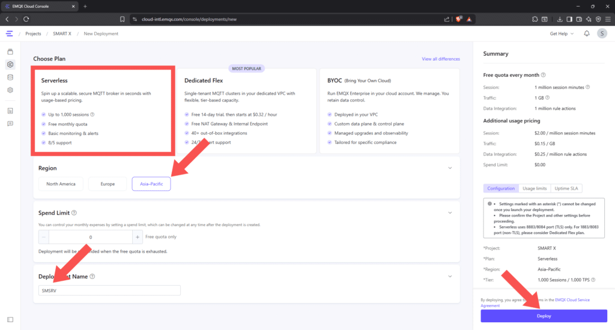Open the settings gear sidebar icon
Image resolution: width=615 pixels, height=330 pixels.
tap(10, 90)
